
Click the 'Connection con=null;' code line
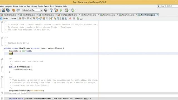click(x=21, y=51)
